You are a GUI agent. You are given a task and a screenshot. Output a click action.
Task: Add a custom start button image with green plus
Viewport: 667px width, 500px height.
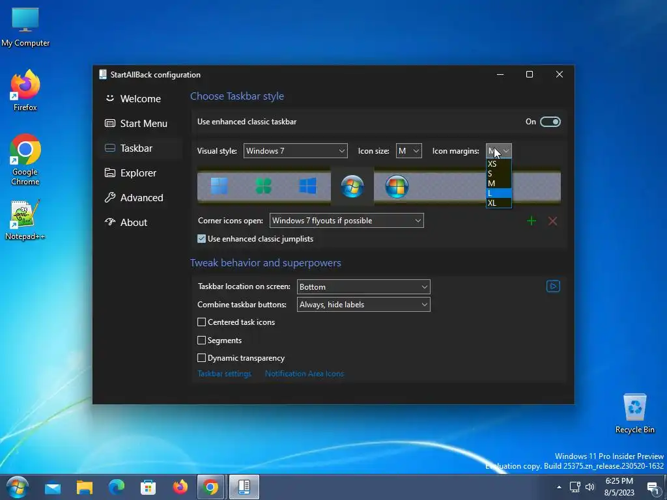coord(532,221)
